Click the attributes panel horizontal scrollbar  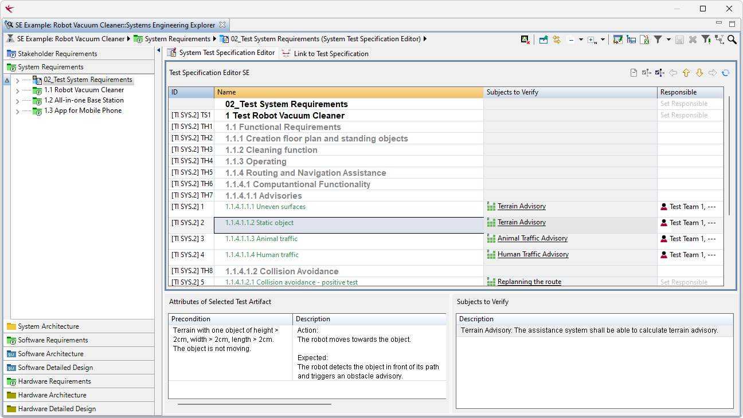[x=255, y=404]
